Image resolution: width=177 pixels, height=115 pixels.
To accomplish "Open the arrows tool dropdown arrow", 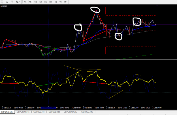I will (20, 2).
